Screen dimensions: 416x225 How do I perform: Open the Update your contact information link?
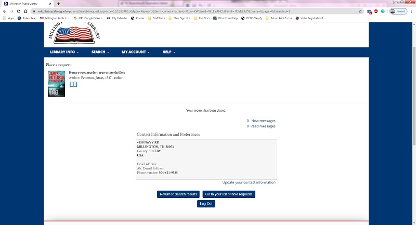pyautogui.click(x=249, y=182)
